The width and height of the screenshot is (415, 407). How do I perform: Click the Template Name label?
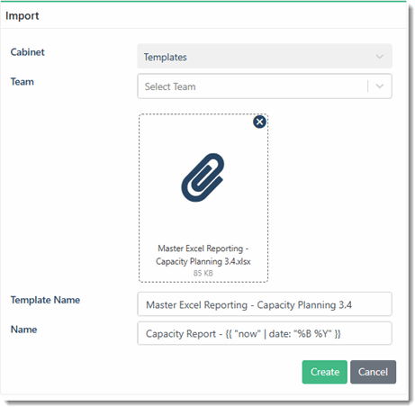tap(45, 300)
